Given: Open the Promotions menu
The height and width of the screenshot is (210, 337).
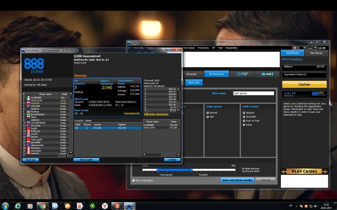Looking at the screenshot, I should 204,48.
